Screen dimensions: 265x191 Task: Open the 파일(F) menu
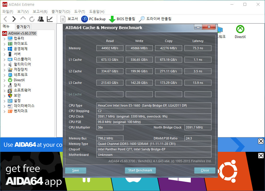pyautogui.click(x=8, y=12)
